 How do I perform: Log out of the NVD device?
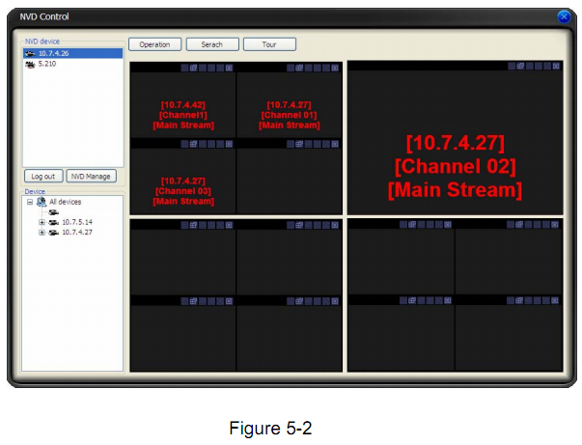(x=43, y=177)
